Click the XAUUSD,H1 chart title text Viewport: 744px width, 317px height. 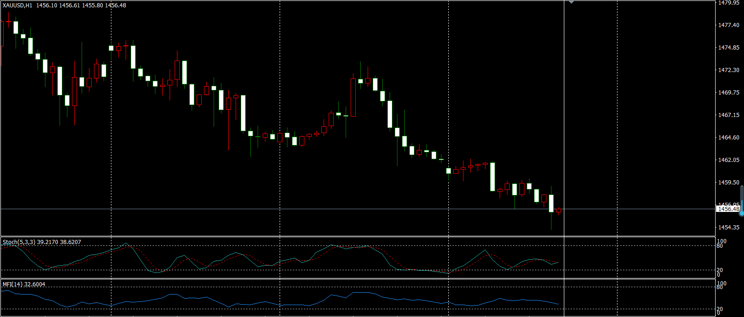[17, 6]
